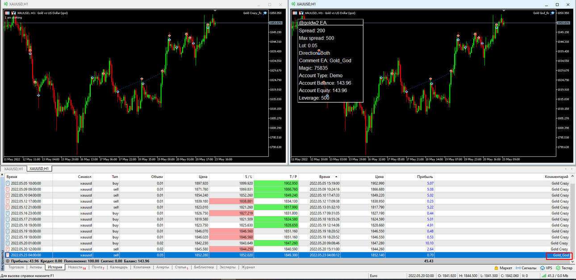The height and width of the screenshot is (280, 576).
Task: Click sell deal icon for 2022.05.10 row
Action: [x=8, y=195]
